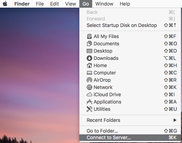
Task: Click the Applications icon
Action: [89, 102]
